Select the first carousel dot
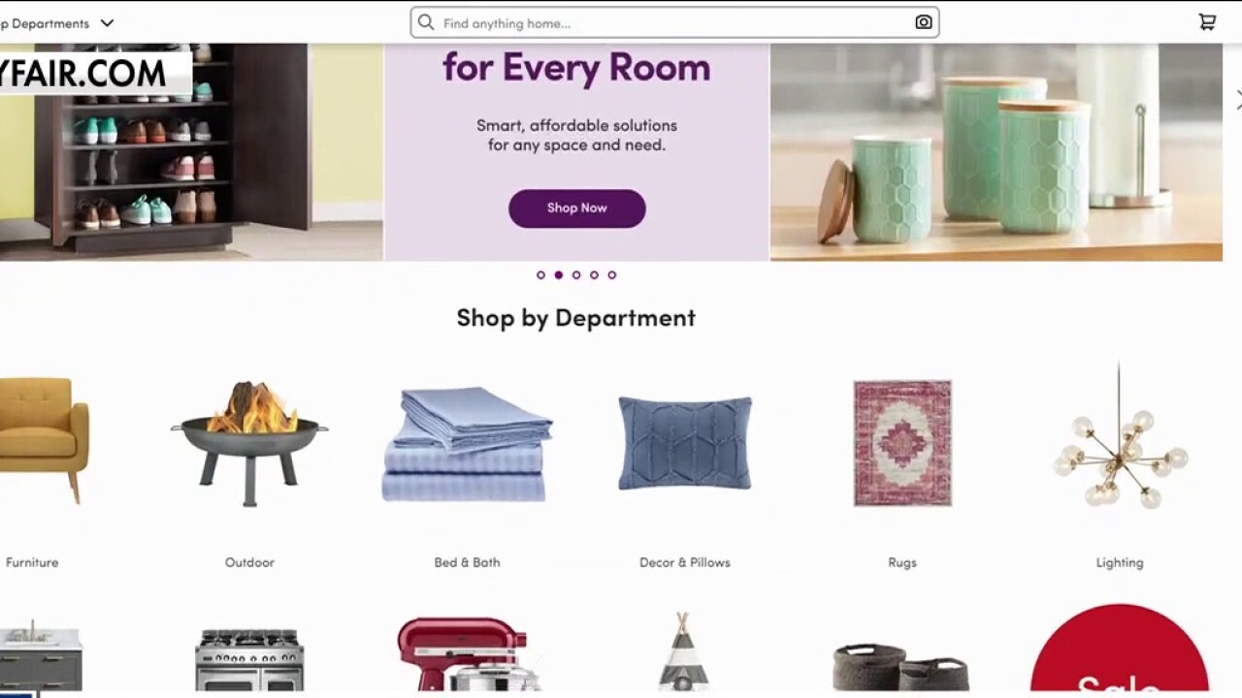The width and height of the screenshot is (1242, 698). coord(540,275)
